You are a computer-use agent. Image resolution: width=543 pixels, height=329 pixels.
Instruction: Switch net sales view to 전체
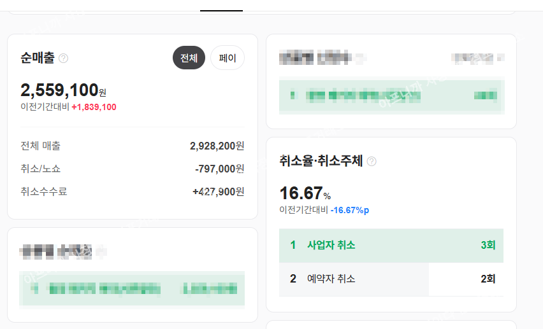(189, 58)
